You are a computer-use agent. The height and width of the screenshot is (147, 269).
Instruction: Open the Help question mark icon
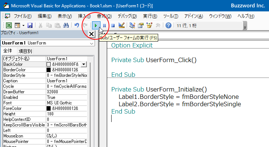click(x=168, y=25)
